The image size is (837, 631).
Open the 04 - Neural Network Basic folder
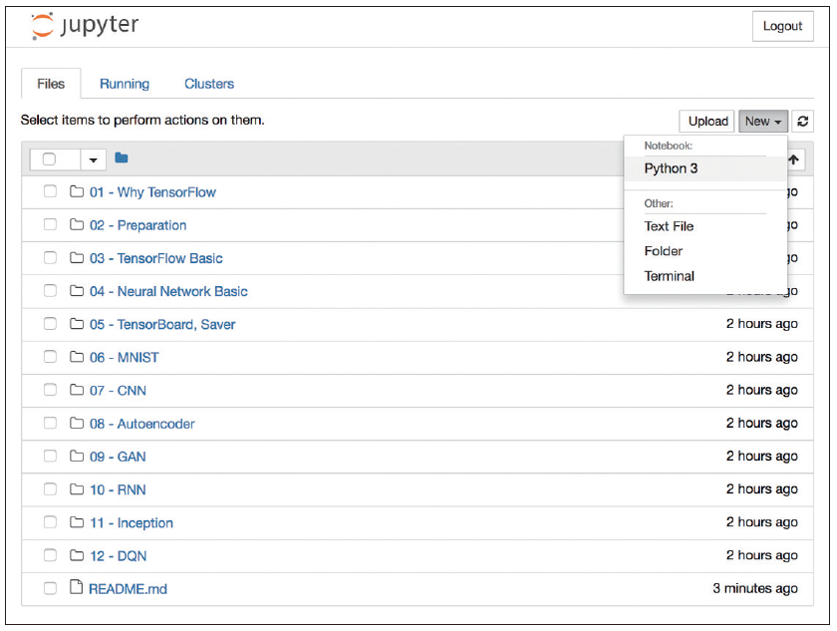point(168,291)
